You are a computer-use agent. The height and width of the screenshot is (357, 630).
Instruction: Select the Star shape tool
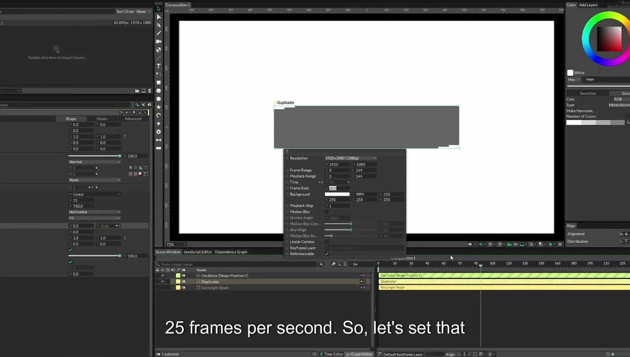tap(159, 107)
